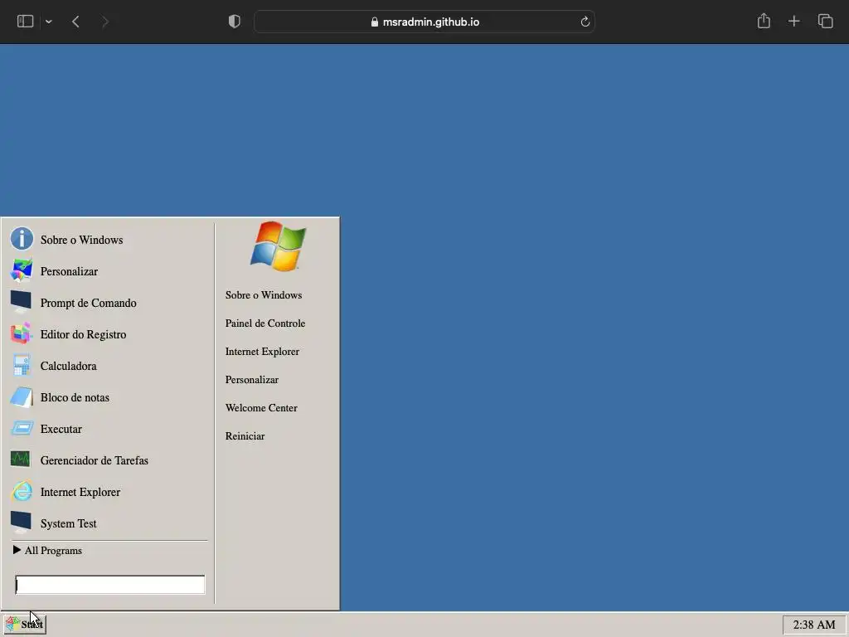Click the Prompt de Comando label

[x=88, y=303]
